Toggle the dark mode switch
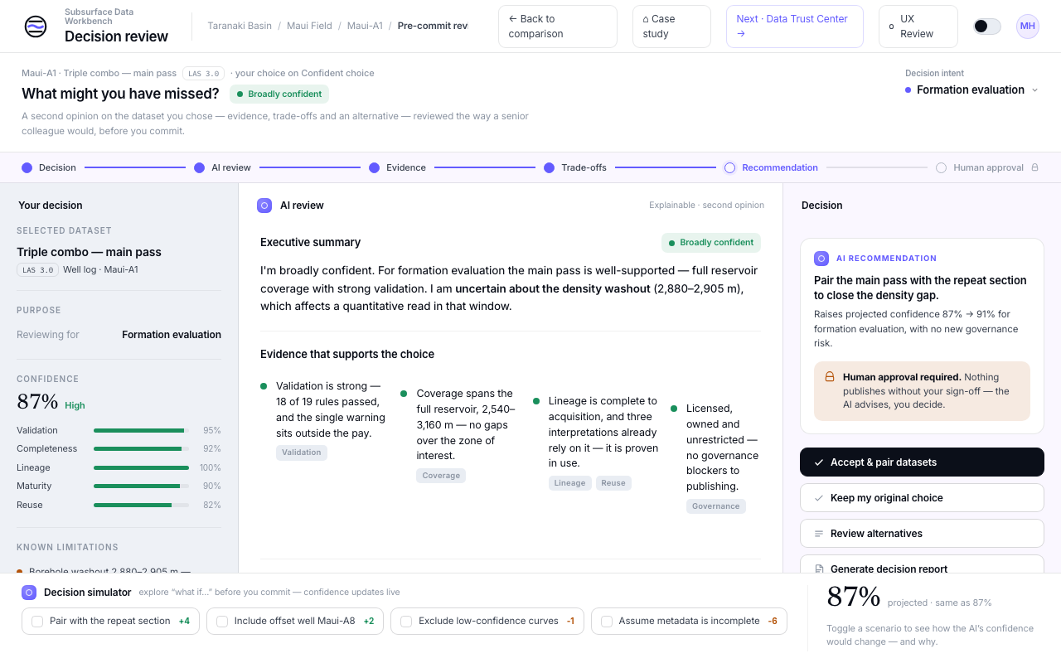This screenshot has height=663, width=1061. tap(987, 27)
